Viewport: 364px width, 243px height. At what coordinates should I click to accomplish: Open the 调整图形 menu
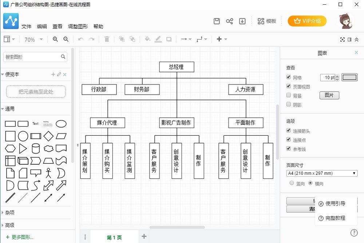[78, 27]
